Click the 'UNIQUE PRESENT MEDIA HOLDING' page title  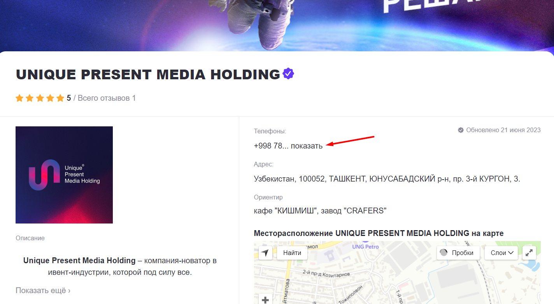pos(148,74)
